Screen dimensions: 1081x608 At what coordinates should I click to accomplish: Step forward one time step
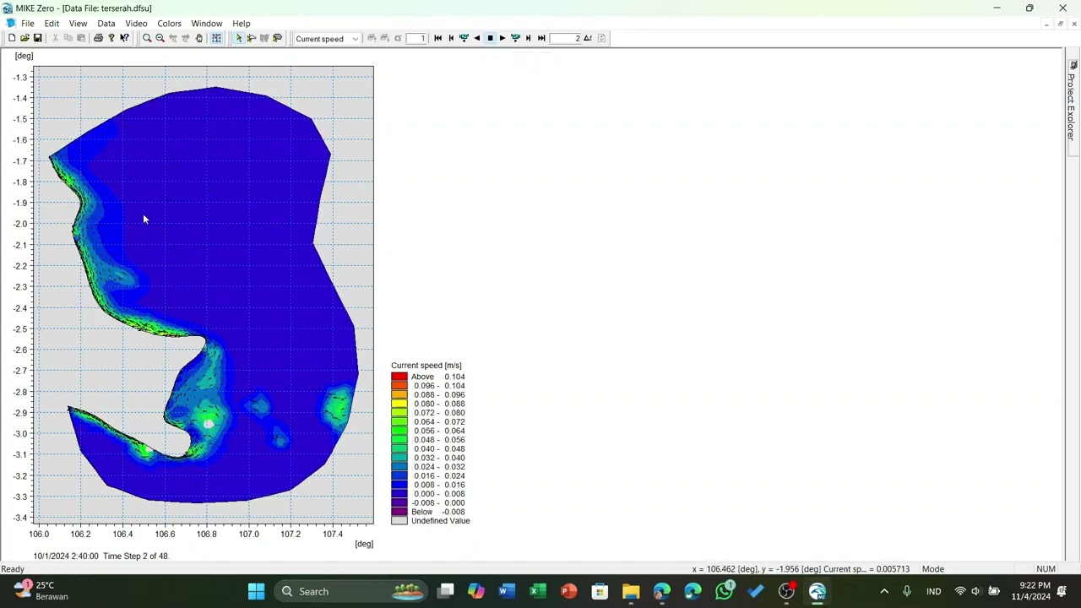[529, 38]
